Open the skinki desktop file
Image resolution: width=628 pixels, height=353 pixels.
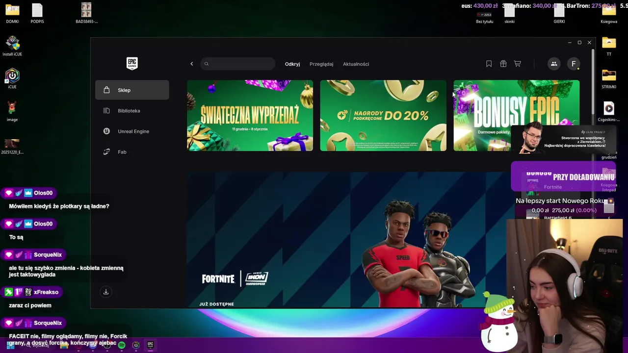[510, 15]
